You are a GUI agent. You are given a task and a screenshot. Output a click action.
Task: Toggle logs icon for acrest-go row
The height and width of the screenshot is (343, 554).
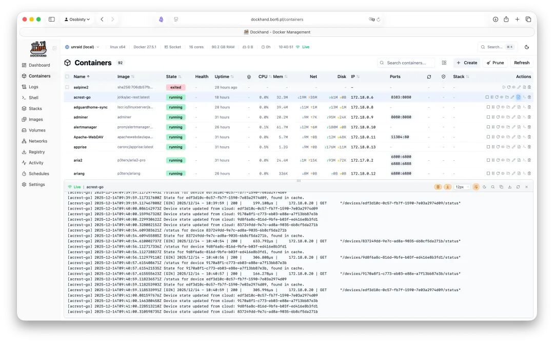pos(518,97)
